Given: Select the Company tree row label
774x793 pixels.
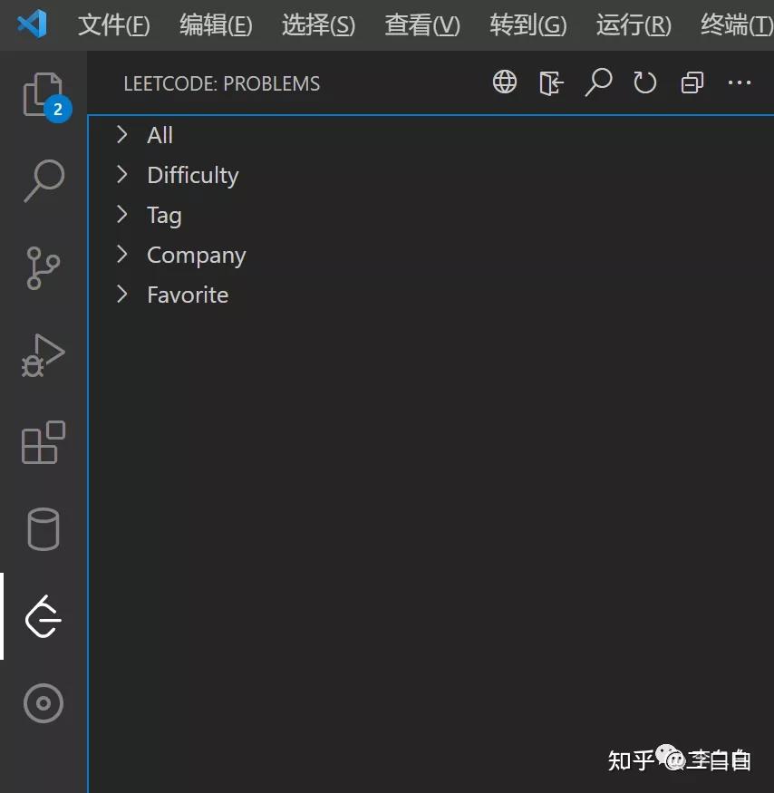Looking at the screenshot, I should tap(197, 256).
